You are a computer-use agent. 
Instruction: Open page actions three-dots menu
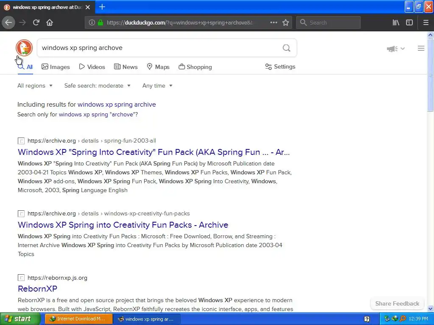tap(274, 22)
